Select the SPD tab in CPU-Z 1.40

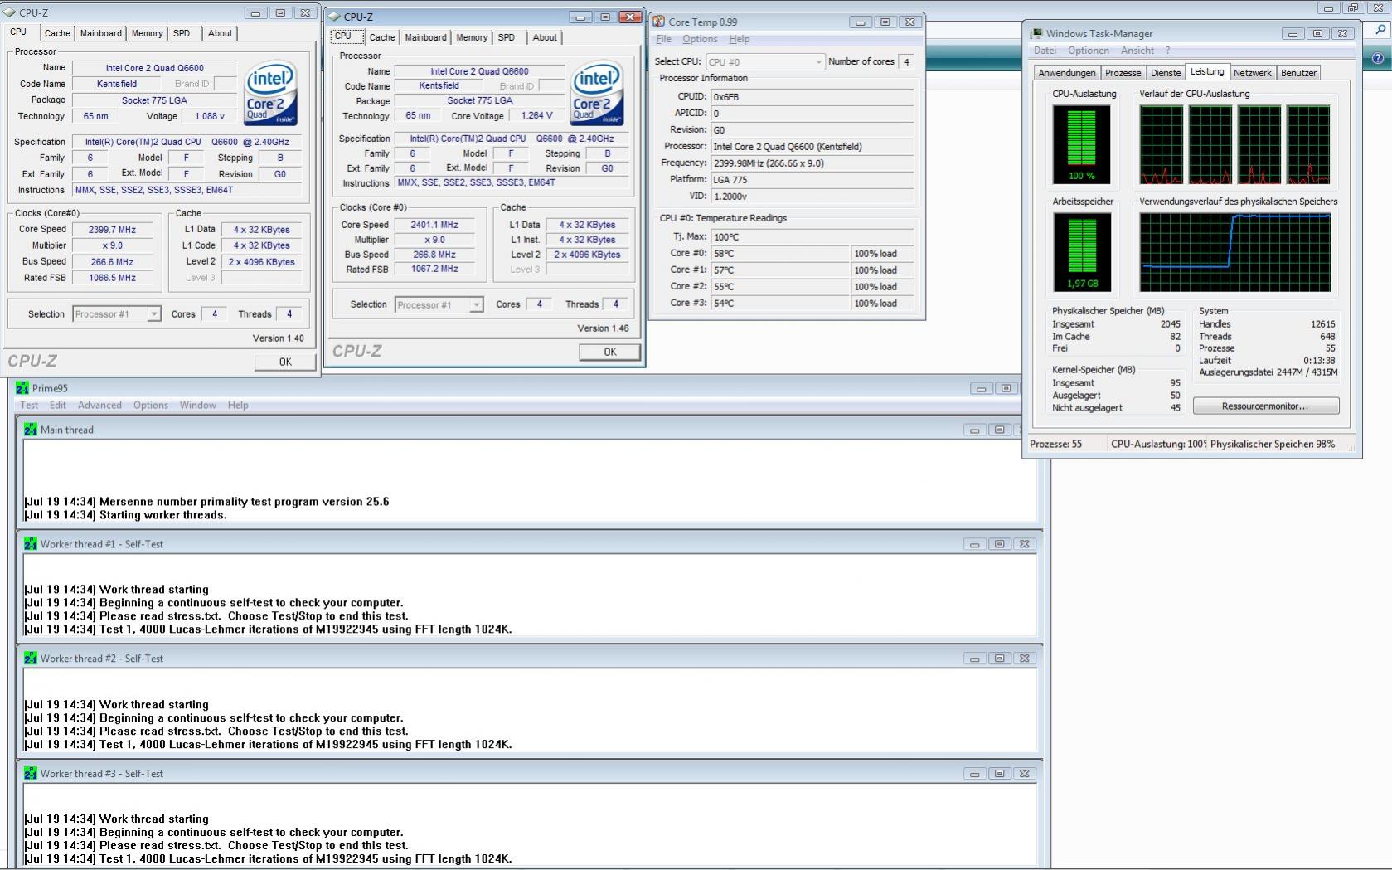click(x=182, y=33)
